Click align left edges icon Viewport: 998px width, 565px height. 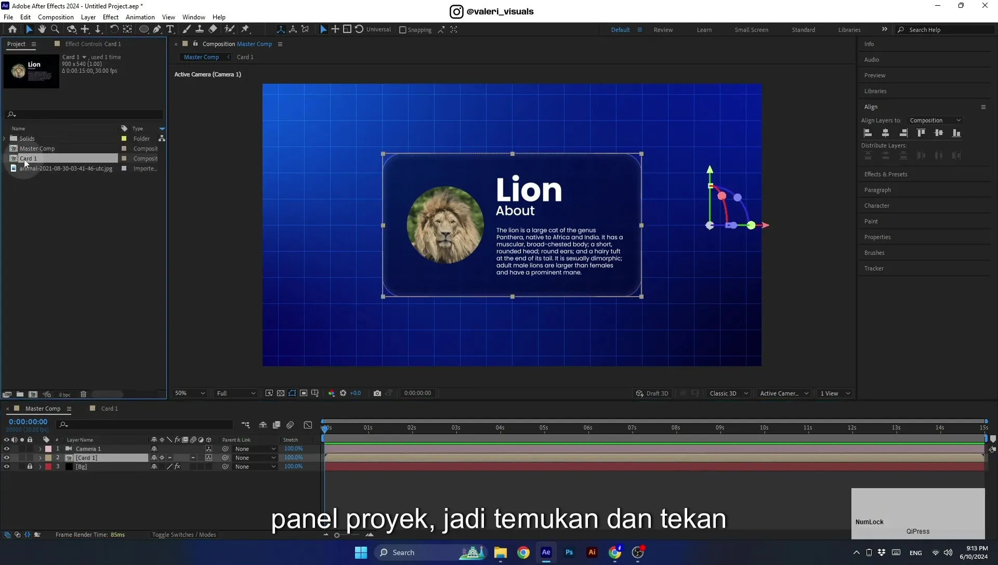[868, 133]
